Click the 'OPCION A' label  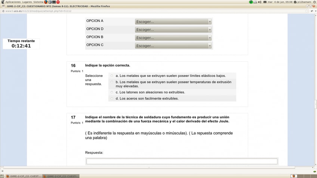(95, 21)
